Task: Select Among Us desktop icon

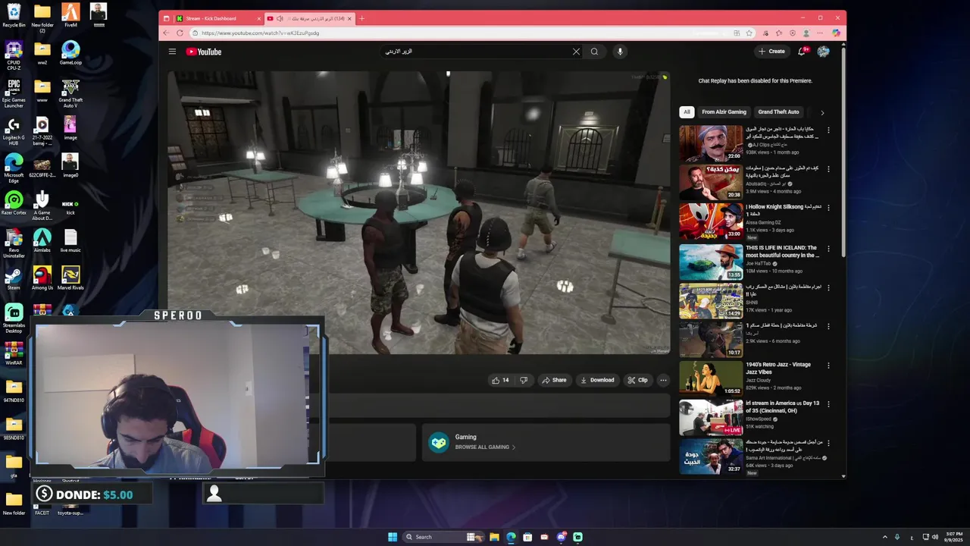Action: [x=42, y=278]
